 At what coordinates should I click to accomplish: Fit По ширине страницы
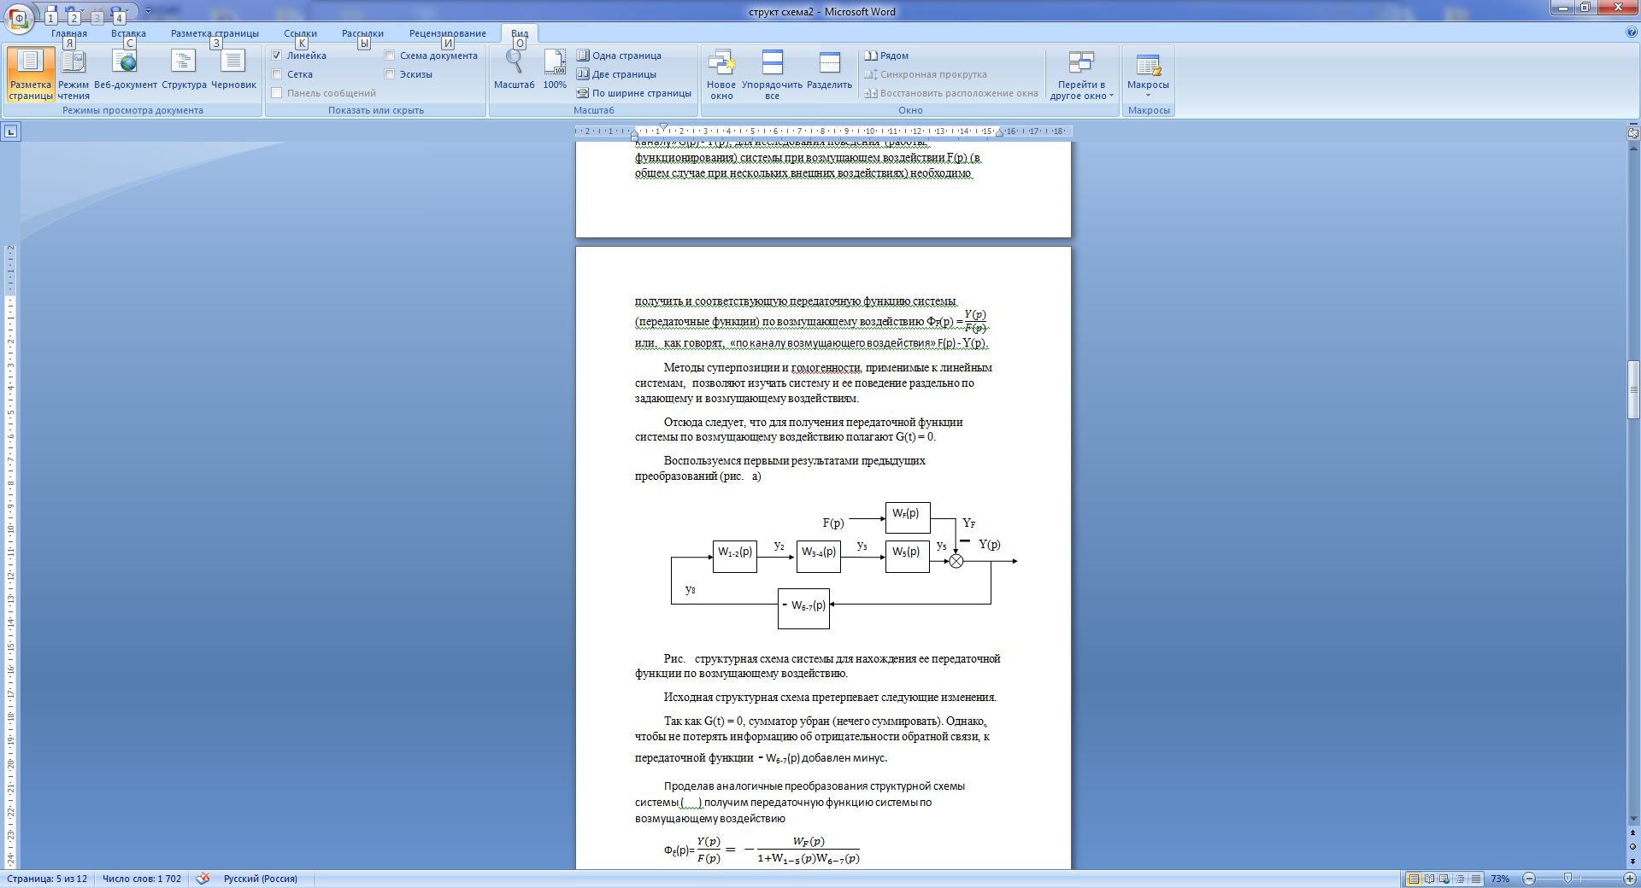634,93
